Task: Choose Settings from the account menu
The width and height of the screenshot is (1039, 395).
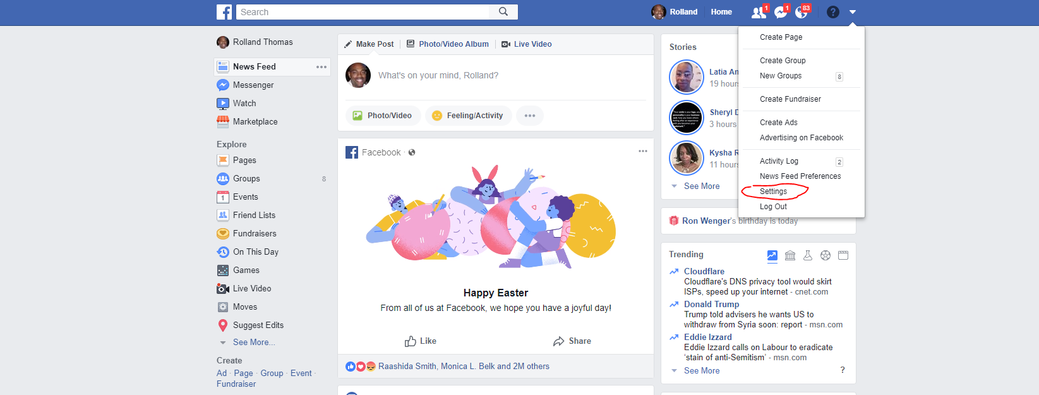Action: [x=773, y=191]
